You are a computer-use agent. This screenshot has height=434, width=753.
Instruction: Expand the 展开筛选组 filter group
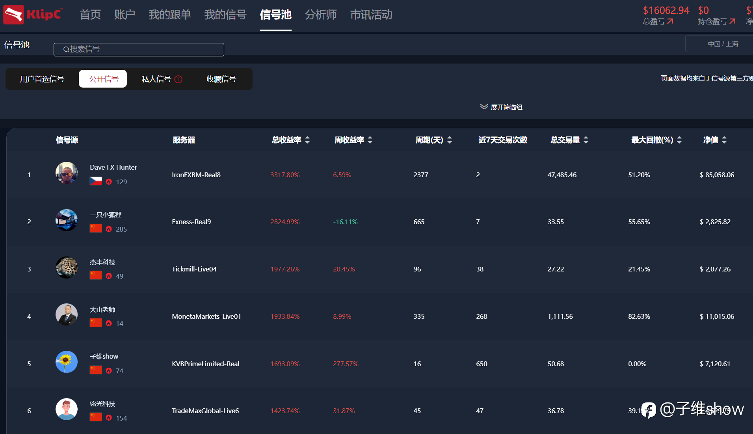501,107
